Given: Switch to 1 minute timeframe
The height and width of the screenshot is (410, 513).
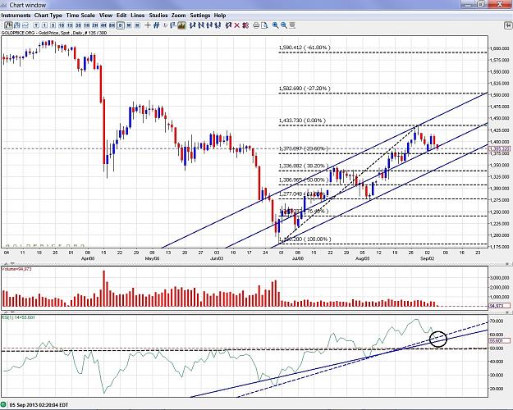Looking at the screenshot, I should coord(44,25).
